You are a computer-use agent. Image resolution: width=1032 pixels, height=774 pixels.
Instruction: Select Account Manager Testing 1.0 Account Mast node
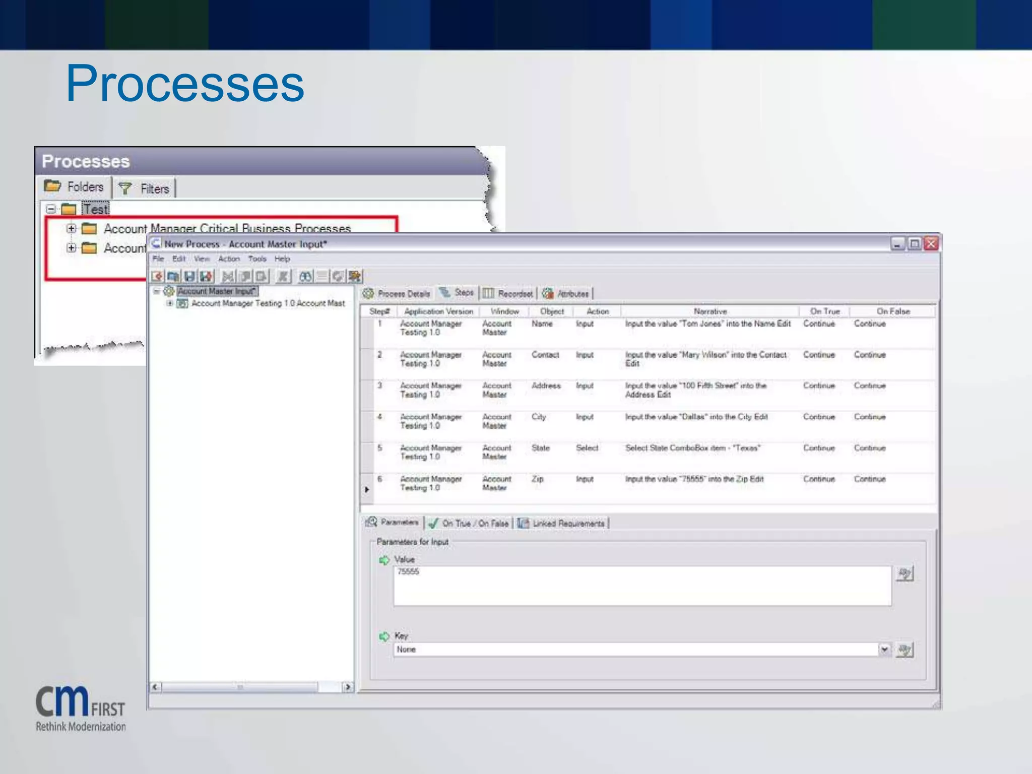[x=268, y=303]
